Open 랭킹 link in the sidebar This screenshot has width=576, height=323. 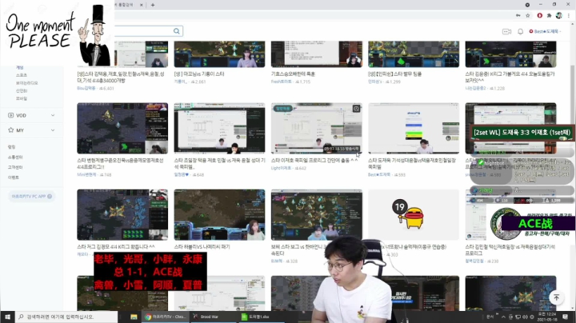point(12,147)
